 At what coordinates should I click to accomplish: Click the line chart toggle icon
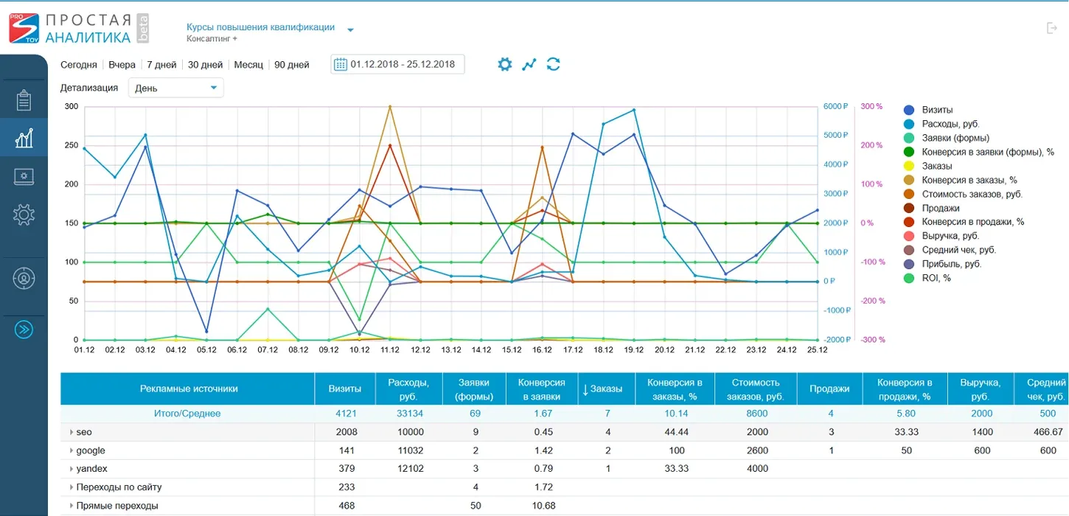tap(529, 64)
